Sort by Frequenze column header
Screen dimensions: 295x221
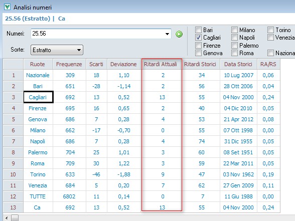69,64
